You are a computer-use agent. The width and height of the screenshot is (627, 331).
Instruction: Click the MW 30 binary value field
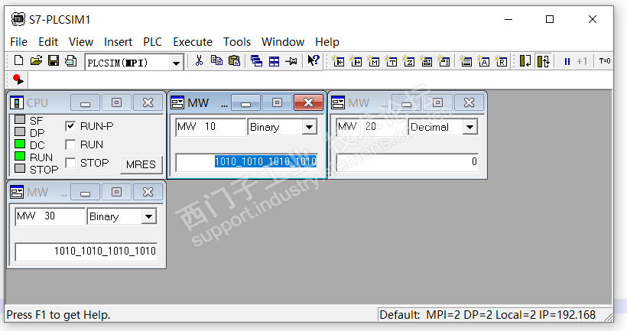[x=86, y=251]
